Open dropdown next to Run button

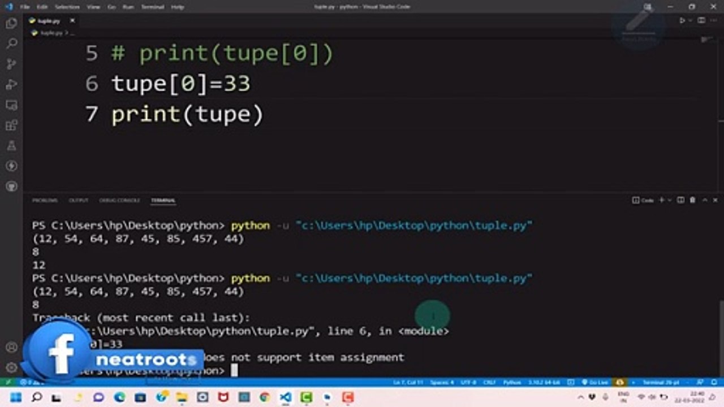coord(691,20)
